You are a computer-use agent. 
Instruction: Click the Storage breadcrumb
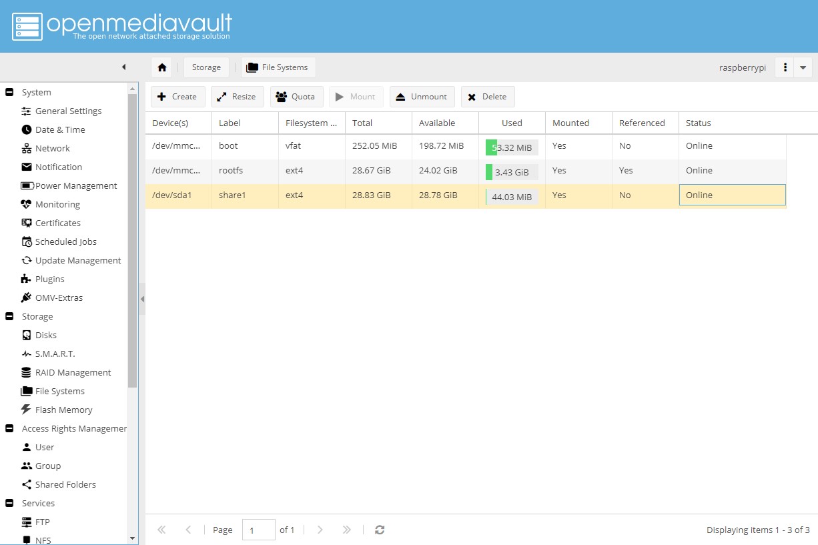(206, 67)
